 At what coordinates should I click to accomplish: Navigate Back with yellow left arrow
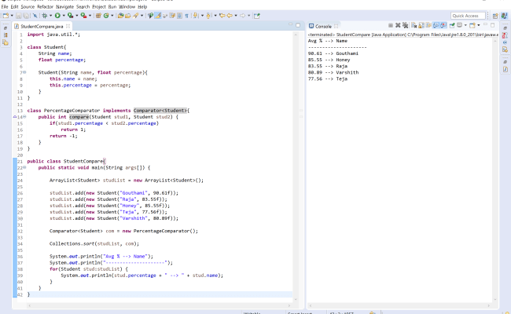coord(230,16)
